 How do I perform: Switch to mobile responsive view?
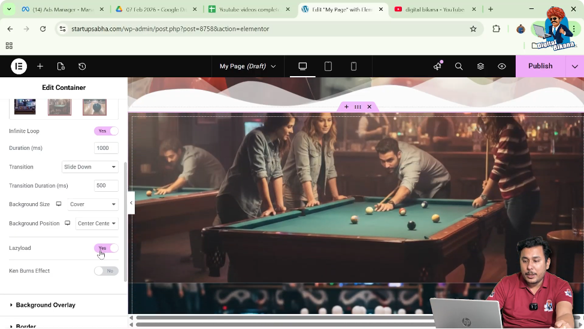click(353, 67)
